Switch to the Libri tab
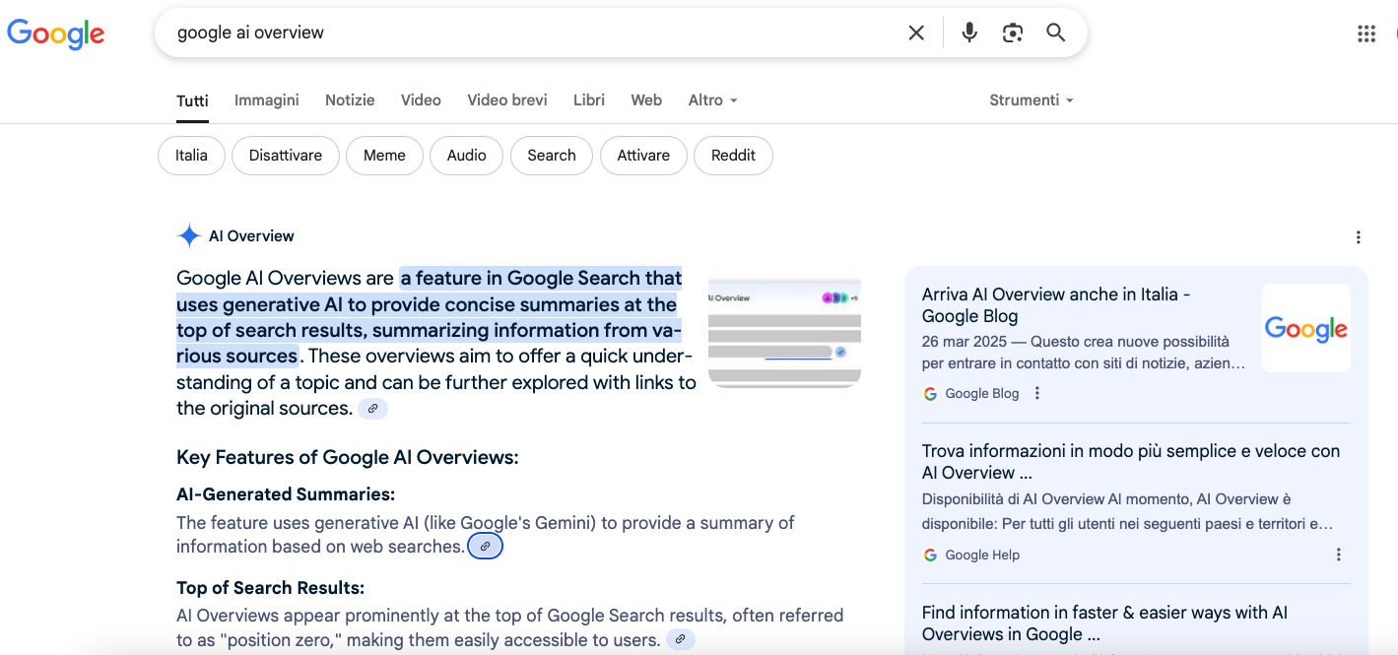 pos(589,100)
